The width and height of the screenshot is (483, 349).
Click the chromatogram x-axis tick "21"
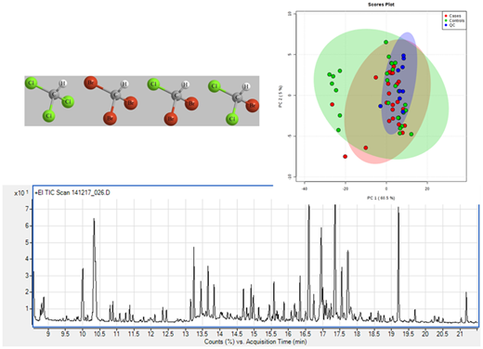pyautogui.click(x=460, y=334)
